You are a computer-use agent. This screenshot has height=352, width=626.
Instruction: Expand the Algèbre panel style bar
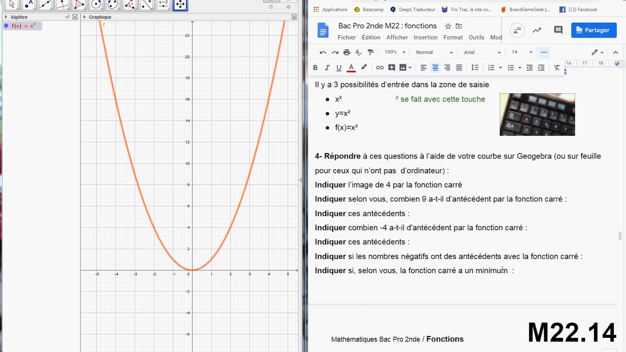(6, 17)
